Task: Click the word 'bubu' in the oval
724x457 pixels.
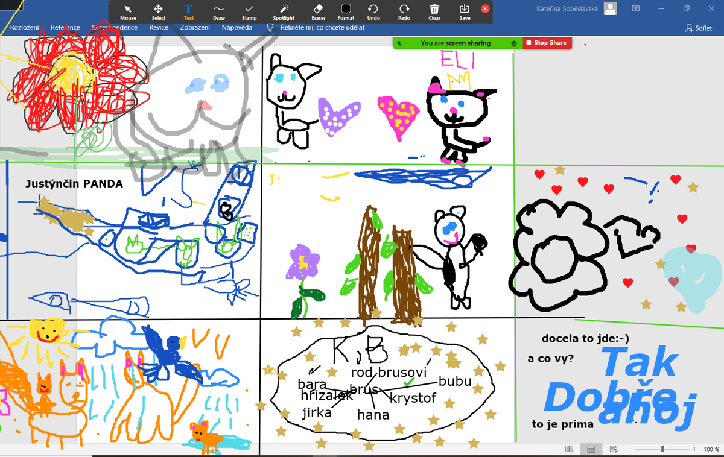Action: point(455,382)
